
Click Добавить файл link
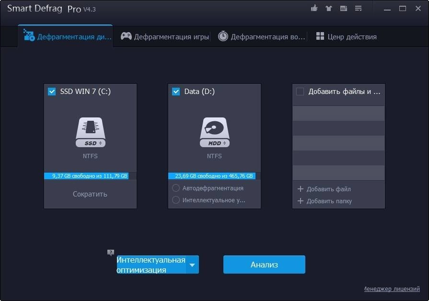(329, 189)
